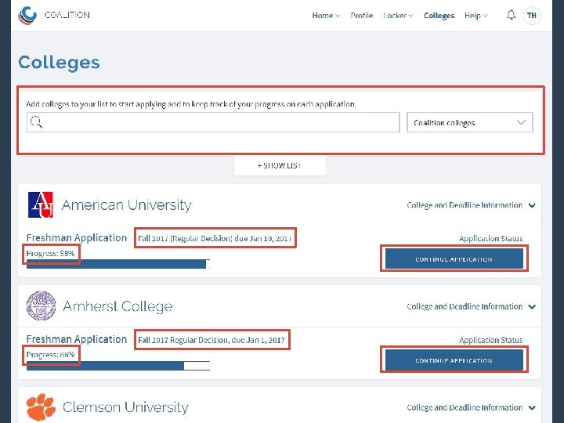Image resolution: width=564 pixels, height=423 pixels.
Task: Continue the Amherst College application
Action: click(x=454, y=360)
